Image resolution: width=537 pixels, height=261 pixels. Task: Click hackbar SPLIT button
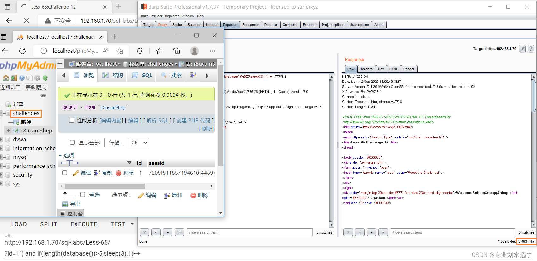49,224
